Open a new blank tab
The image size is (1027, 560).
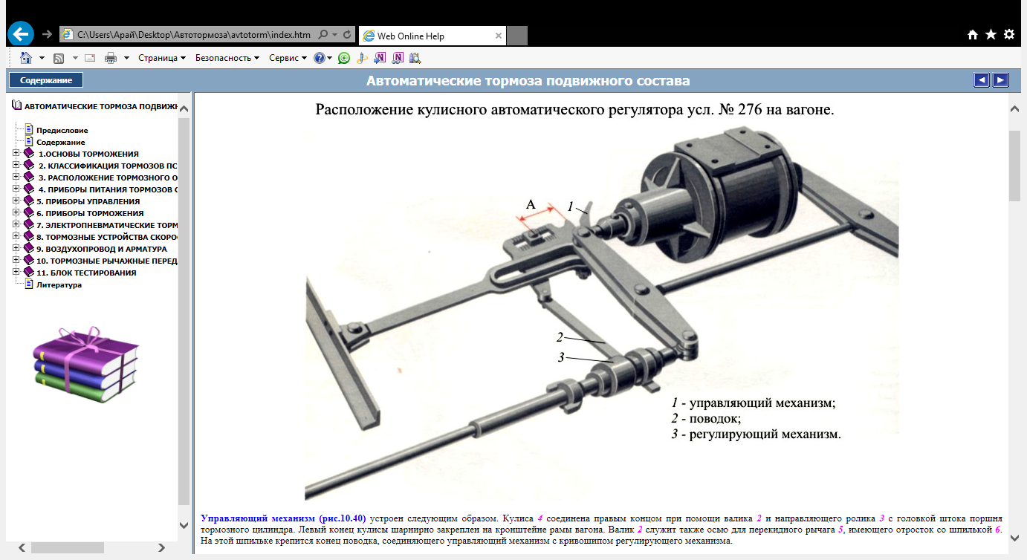(x=517, y=35)
